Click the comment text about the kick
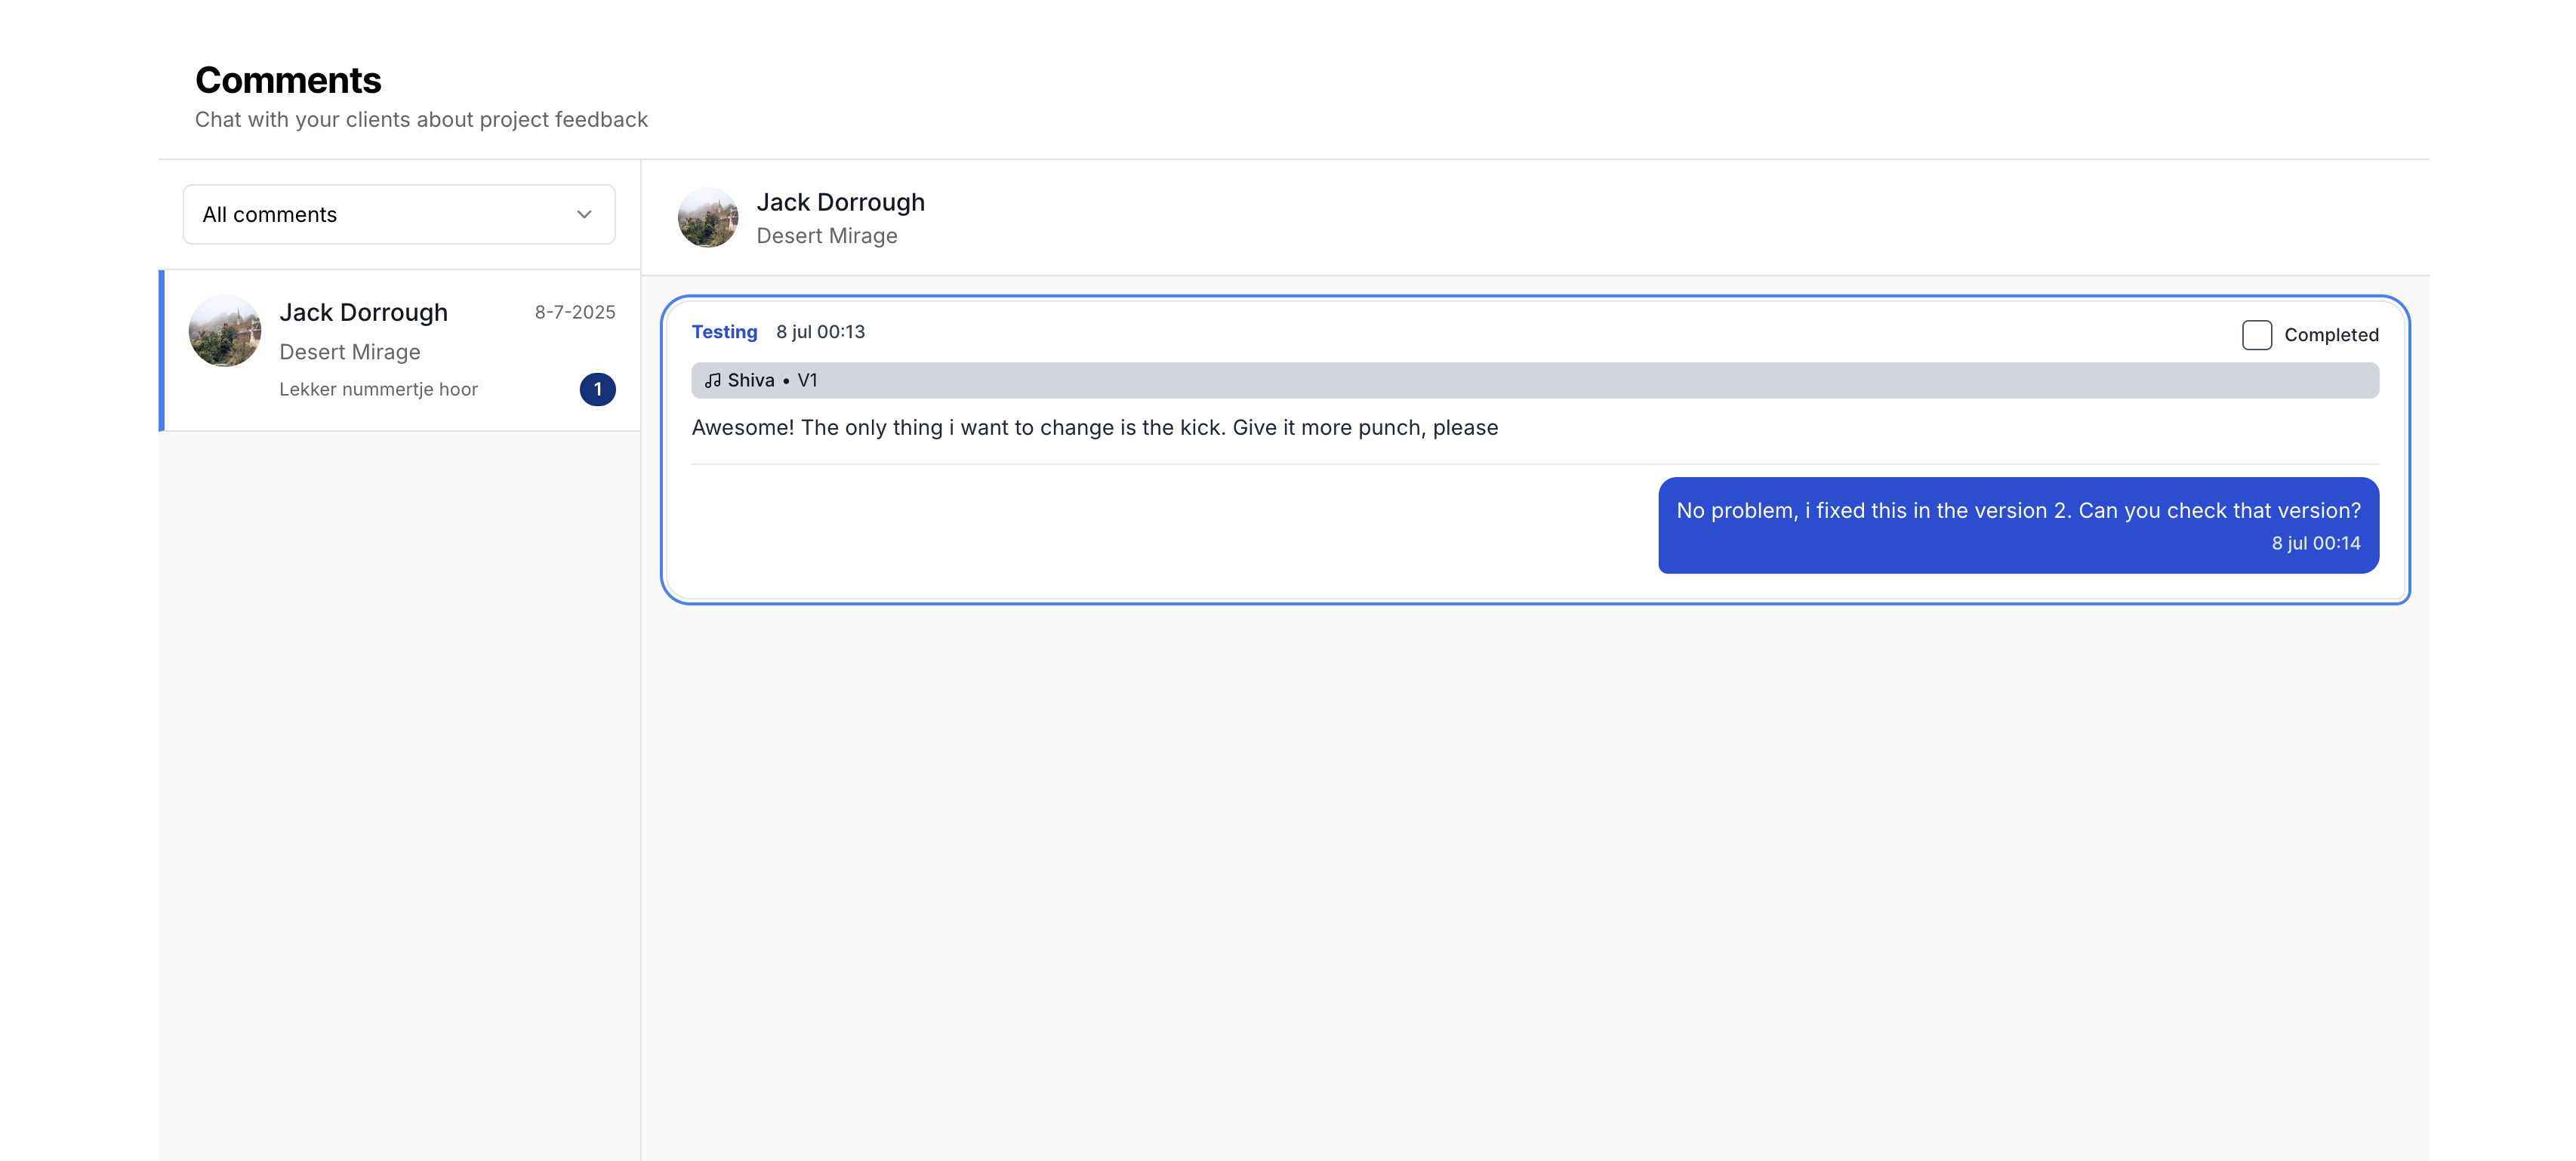Image resolution: width=2576 pixels, height=1161 pixels. tap(1094, 427)
